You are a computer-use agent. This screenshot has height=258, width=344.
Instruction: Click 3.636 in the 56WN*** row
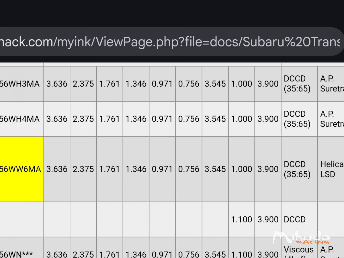pyautogui.click(x=57, y=254)
